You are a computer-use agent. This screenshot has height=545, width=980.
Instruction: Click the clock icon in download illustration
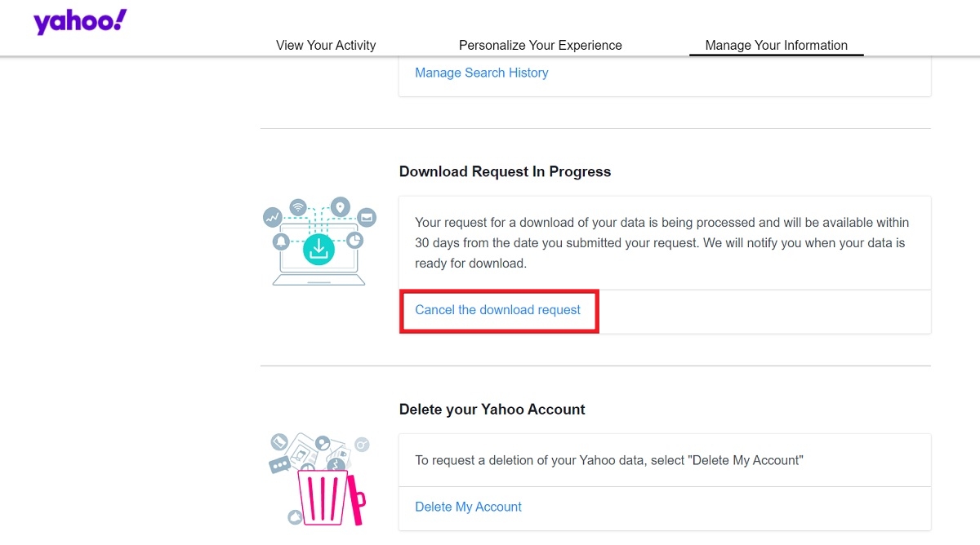coord(354,240)
